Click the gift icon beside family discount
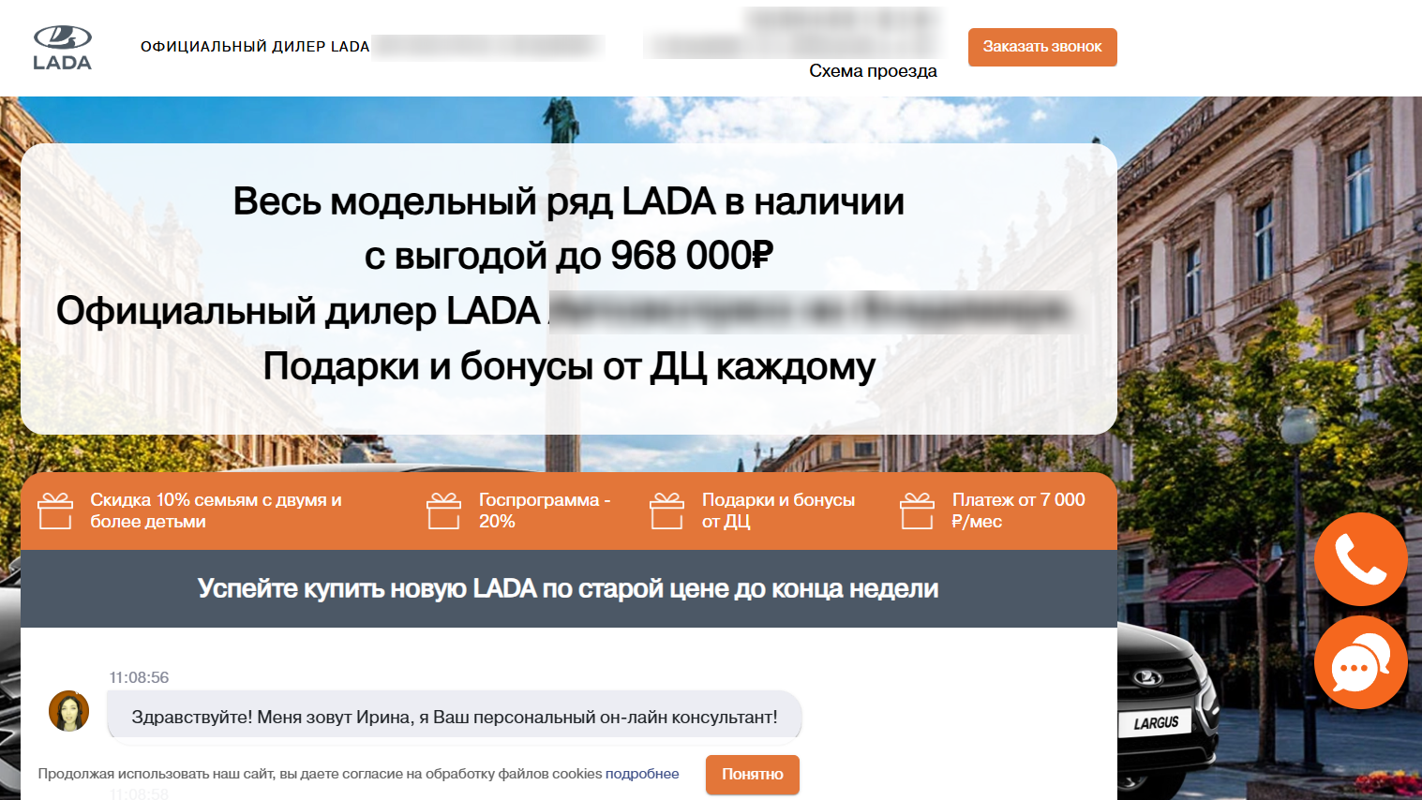 (x=55, y=511)
